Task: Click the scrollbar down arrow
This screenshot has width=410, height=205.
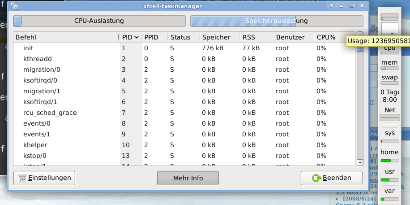Action: (x=360, y=162)
